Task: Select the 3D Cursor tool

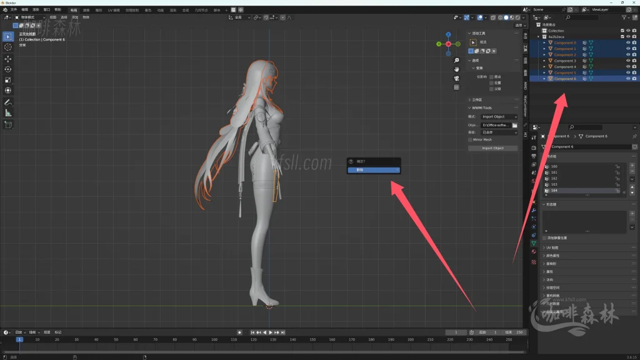Action: point(7,47)
